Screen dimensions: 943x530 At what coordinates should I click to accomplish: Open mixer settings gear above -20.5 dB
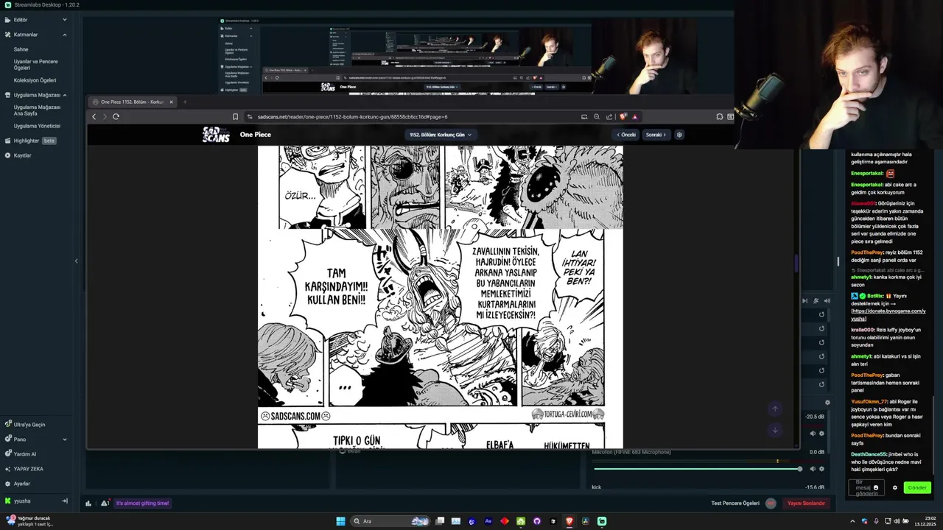click(827, 403)
